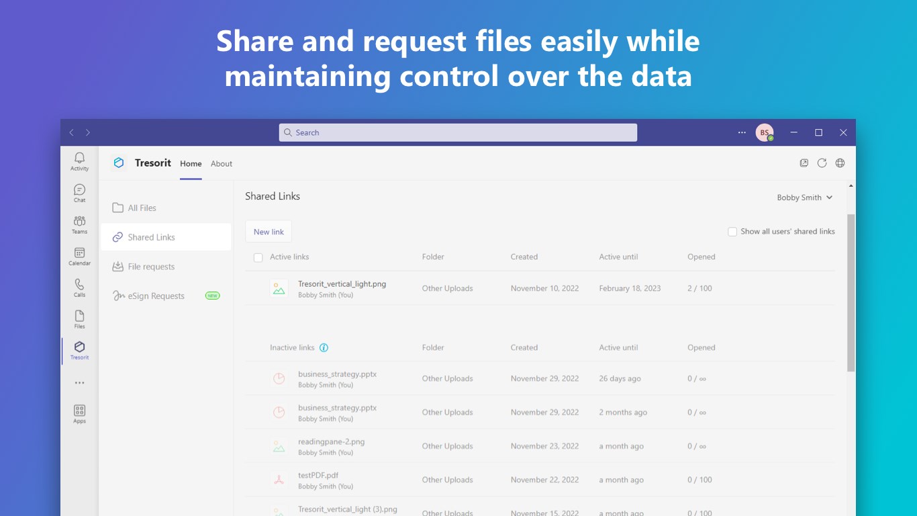Select Shared Links in the navigation

tap(166, 237)
